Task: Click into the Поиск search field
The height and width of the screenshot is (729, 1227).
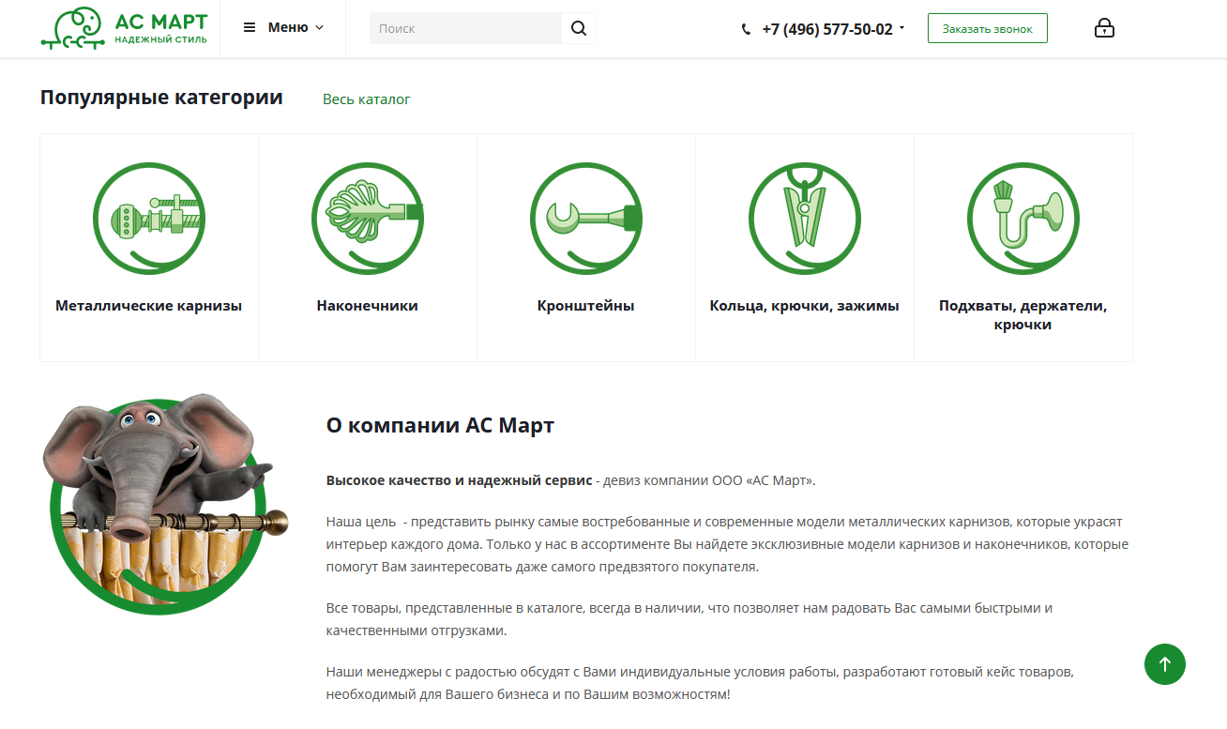Action: pos(465,28)
